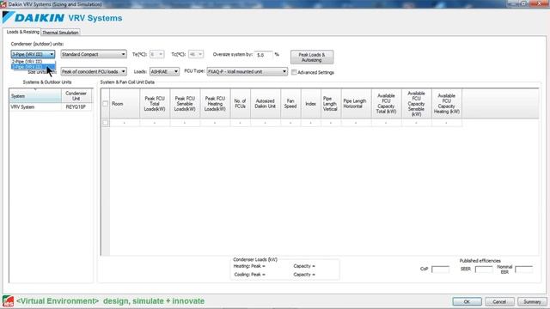Click the Nominal EER field
550x309 pixels.
coord(523,269)
